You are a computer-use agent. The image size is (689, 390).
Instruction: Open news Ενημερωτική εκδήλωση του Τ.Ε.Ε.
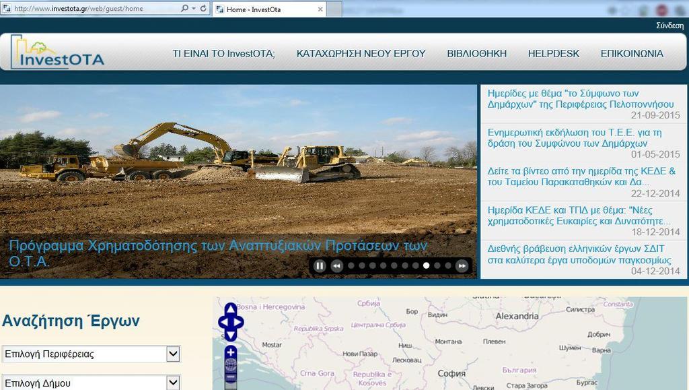coord(575,138)
